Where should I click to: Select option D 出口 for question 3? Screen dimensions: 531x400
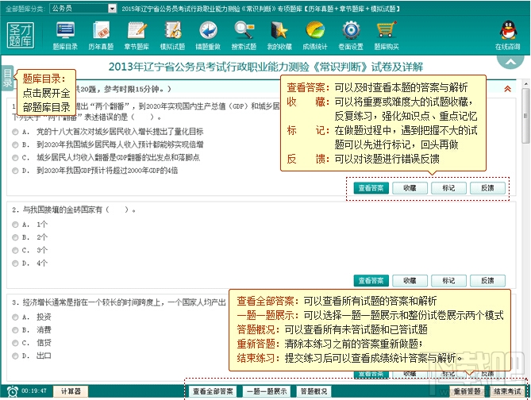click(x=15, y=356)
